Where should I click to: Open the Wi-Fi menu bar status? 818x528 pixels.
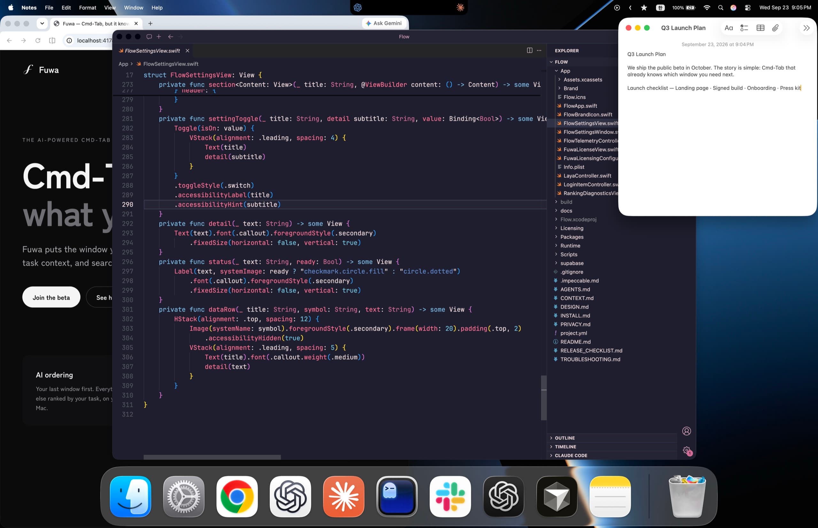[x=706, y=8]
